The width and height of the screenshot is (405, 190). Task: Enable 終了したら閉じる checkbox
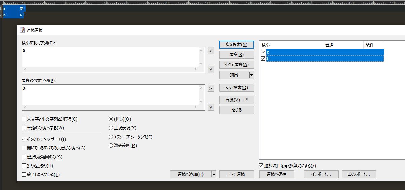pyautogui.click(x=24, y=174)
